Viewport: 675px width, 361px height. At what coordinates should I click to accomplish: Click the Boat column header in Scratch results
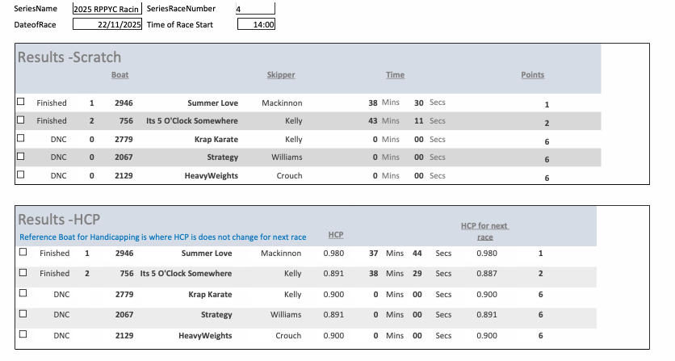[119, 75]
